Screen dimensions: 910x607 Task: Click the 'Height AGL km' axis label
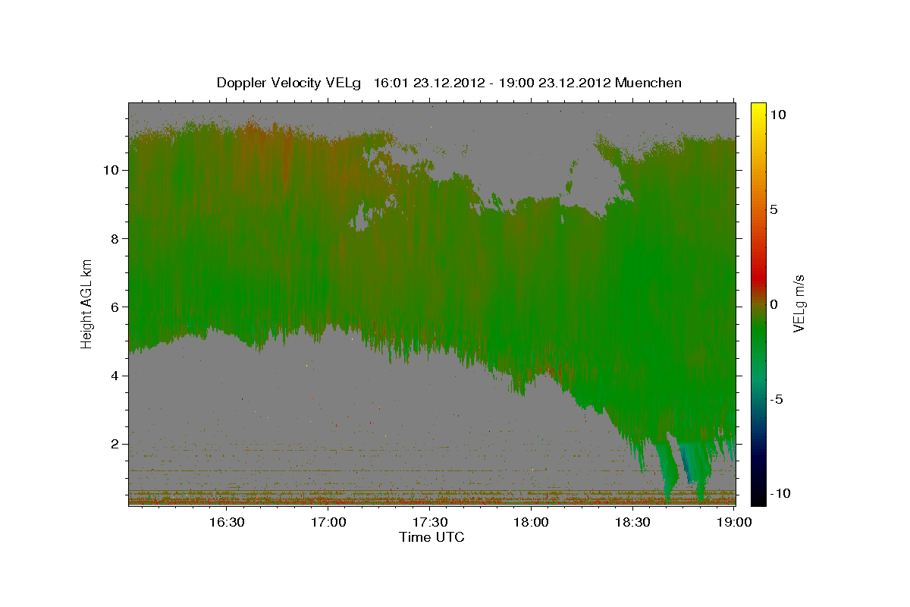point(87,303)
